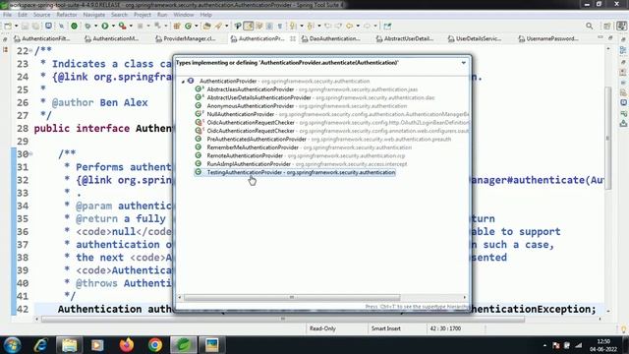Open the Run menu
Screen dimensions: 629x354
click(x=162, y=15)
